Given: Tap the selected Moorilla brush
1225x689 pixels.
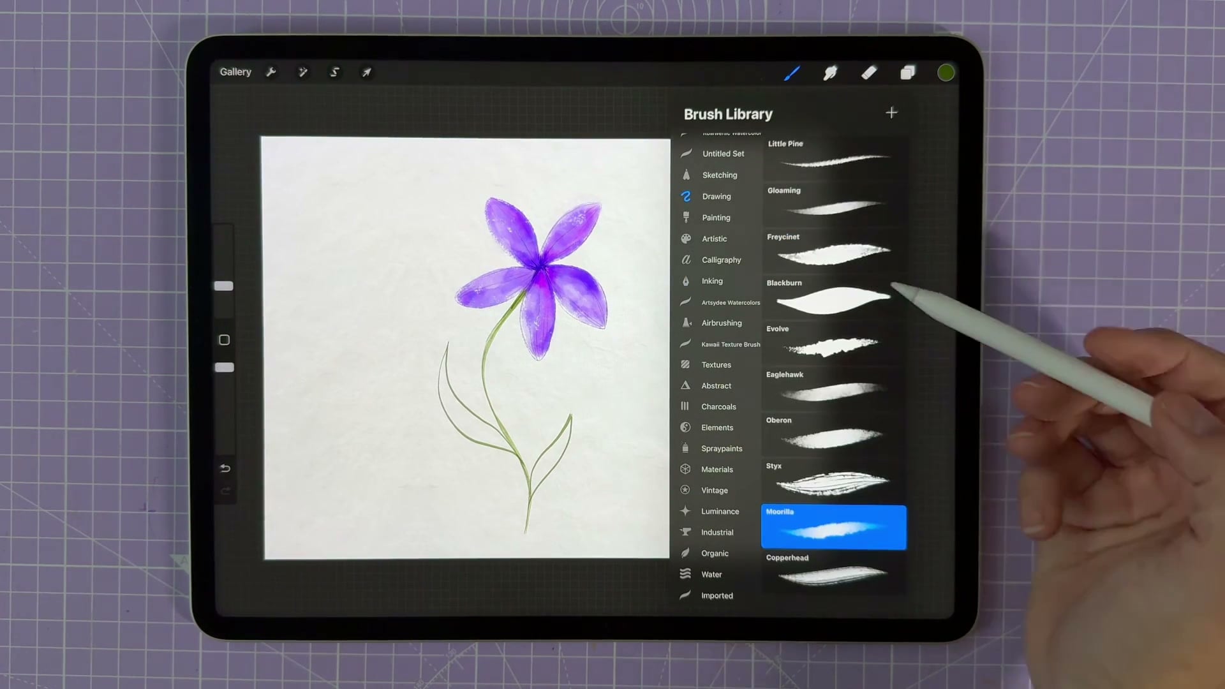Looking at the screenshot, I should coord(834,527).
